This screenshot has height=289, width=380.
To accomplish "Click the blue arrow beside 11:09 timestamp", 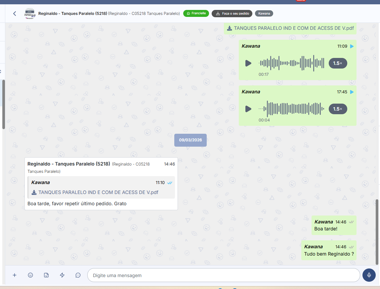I will [x=352, y=46].
